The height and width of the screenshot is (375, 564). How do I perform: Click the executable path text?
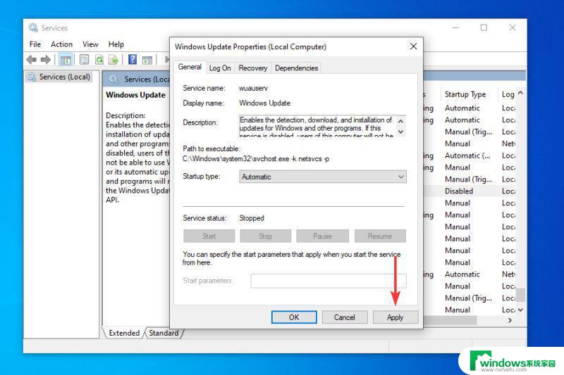tap(256, 158)
